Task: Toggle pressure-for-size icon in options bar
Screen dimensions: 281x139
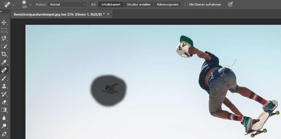Action: click(230, 4)
